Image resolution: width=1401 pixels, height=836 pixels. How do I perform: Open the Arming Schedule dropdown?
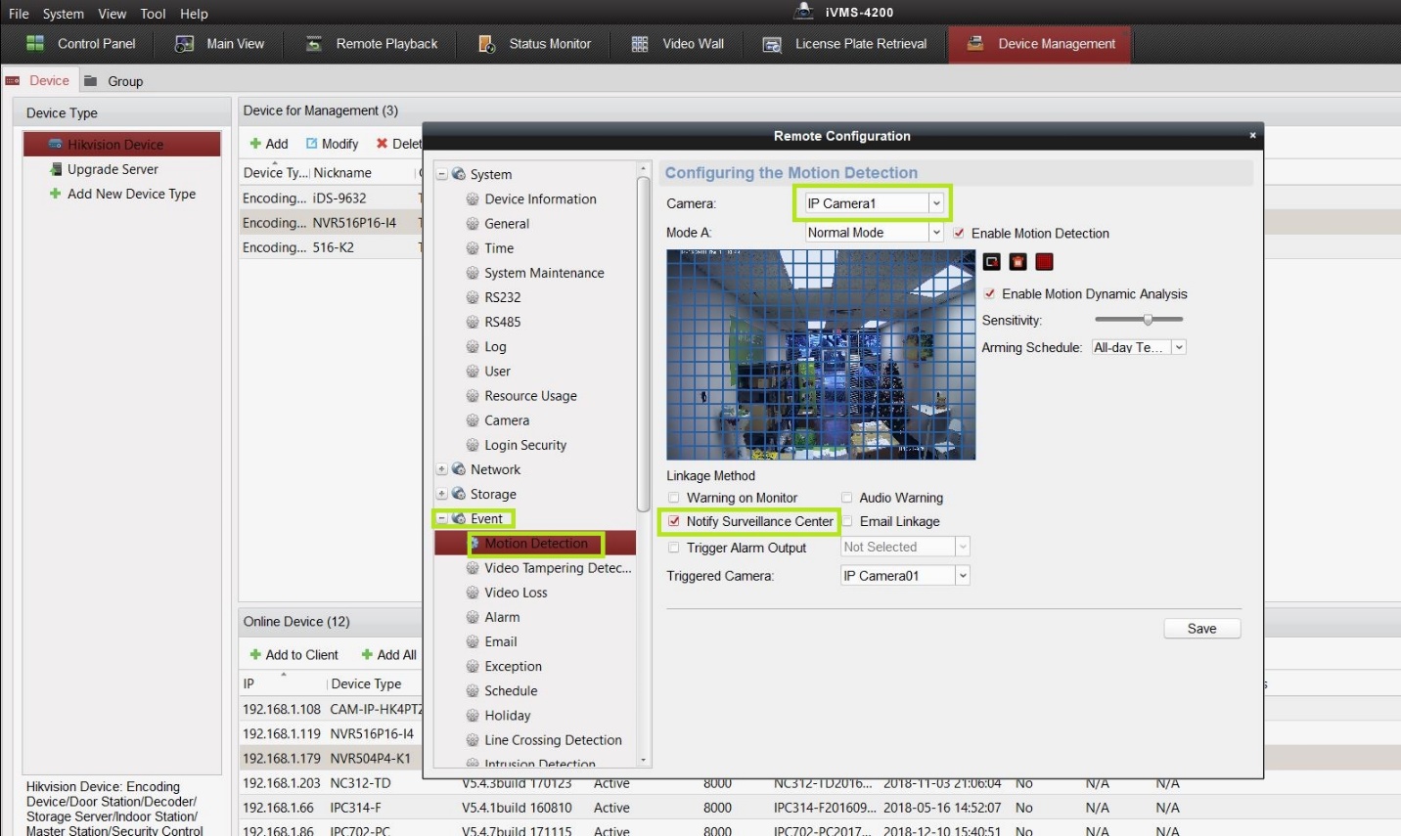pyautogui.click(x=1139, y=347)
